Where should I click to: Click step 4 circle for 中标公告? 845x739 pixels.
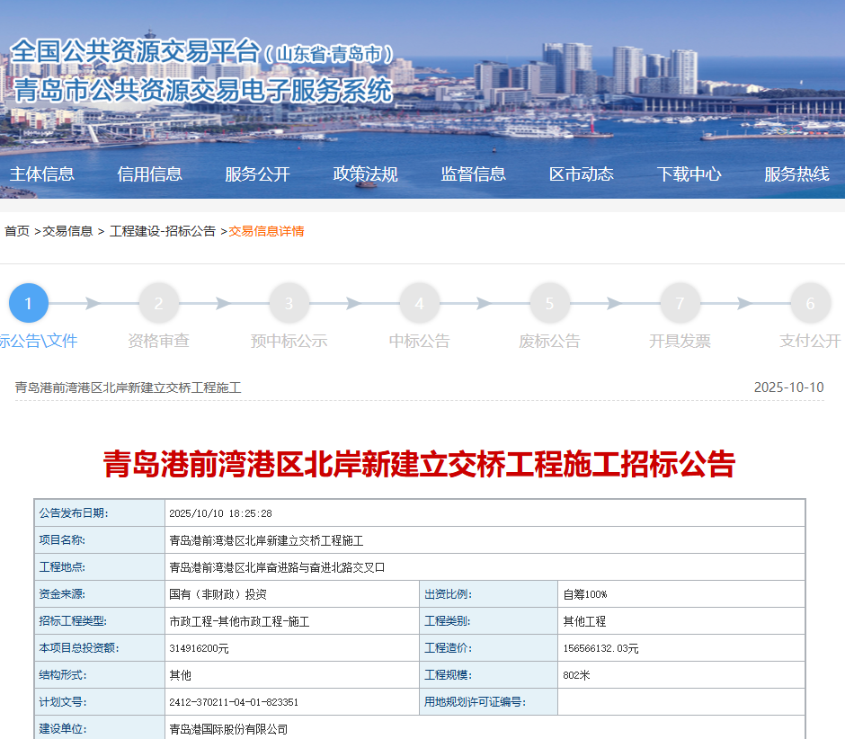click(x=420, y=303)
